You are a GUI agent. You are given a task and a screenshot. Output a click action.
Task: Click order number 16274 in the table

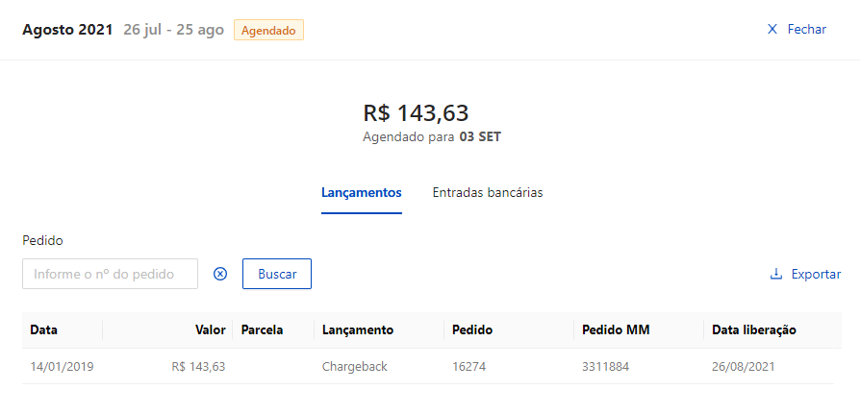pyautogui.click(x=469, y=366)
